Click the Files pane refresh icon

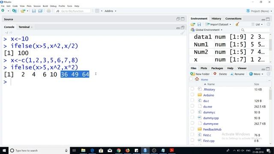pos(268,74)
